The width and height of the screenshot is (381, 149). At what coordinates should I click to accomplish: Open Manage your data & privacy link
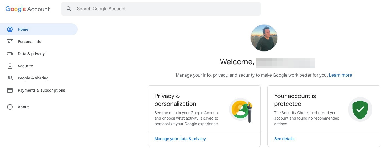tap(180, 139)
